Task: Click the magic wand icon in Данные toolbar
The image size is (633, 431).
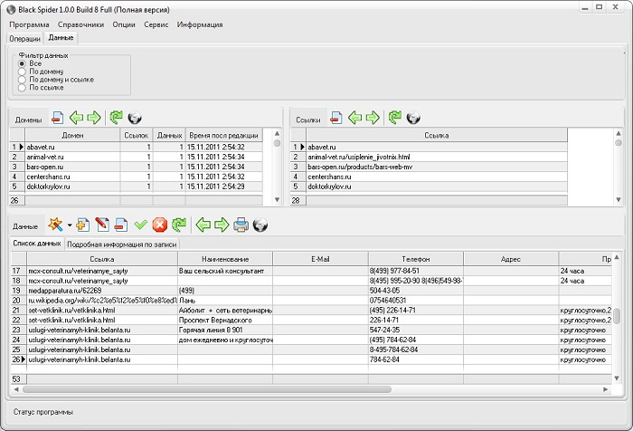Action: [55, 225]
